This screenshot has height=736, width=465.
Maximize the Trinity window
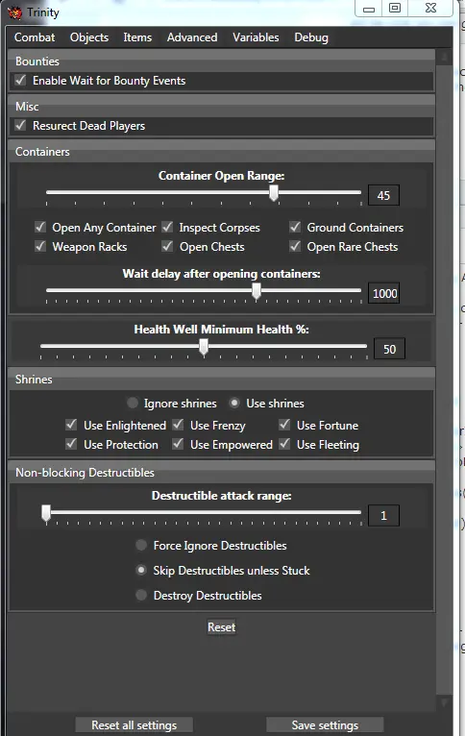(395, 8)
